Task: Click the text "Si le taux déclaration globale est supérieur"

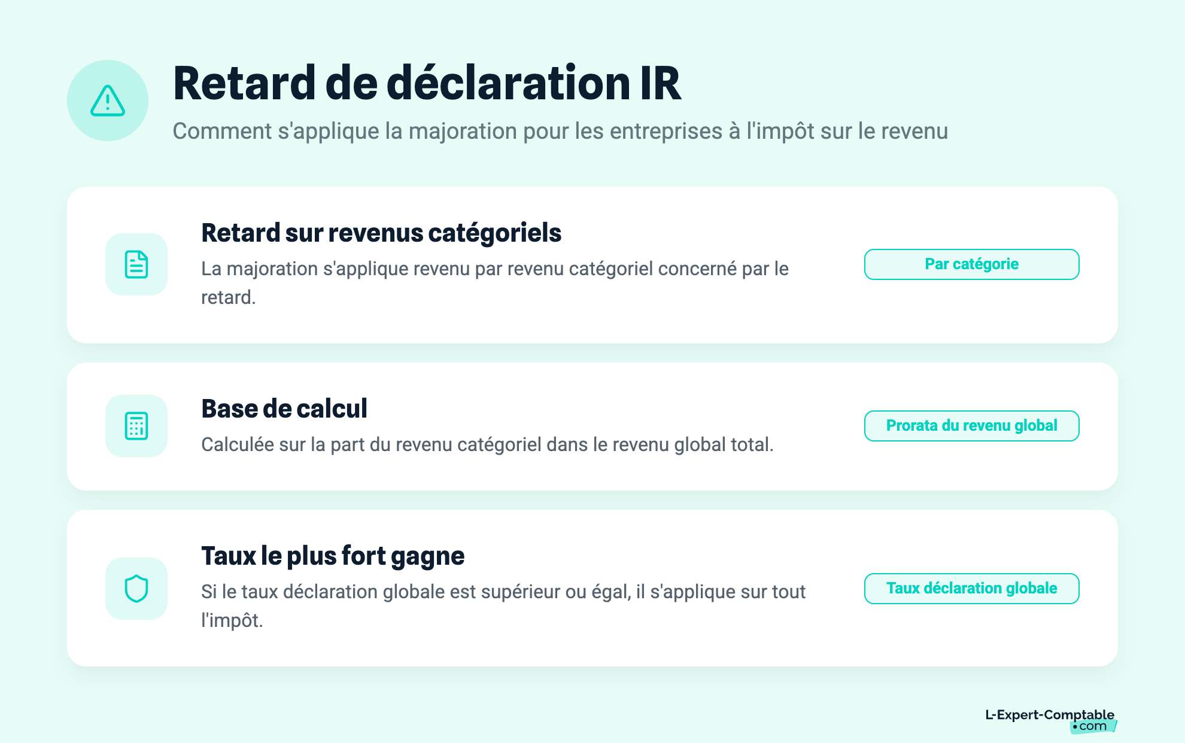Action: point(380,592)
